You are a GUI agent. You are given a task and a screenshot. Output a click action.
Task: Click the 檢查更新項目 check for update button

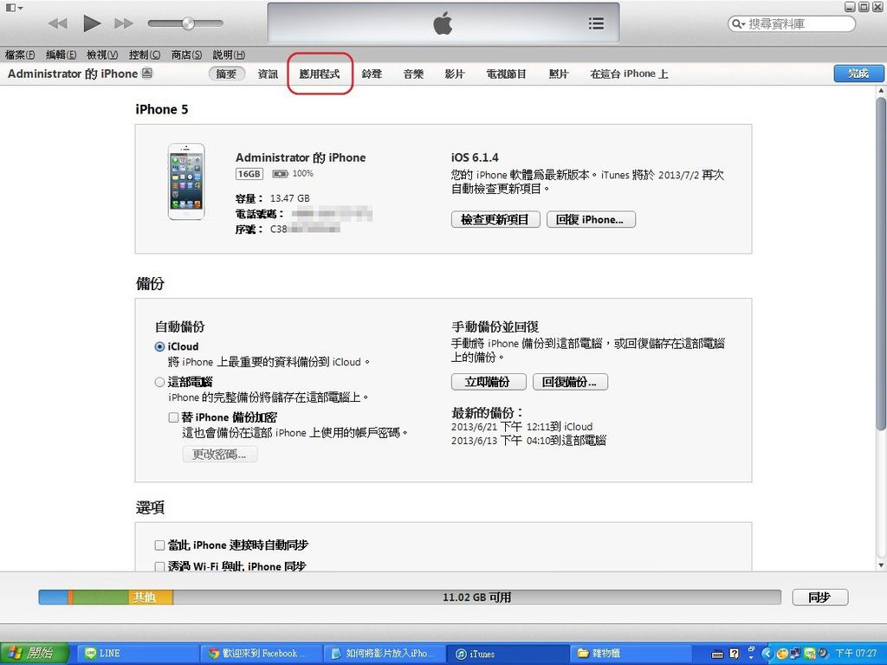495,219
